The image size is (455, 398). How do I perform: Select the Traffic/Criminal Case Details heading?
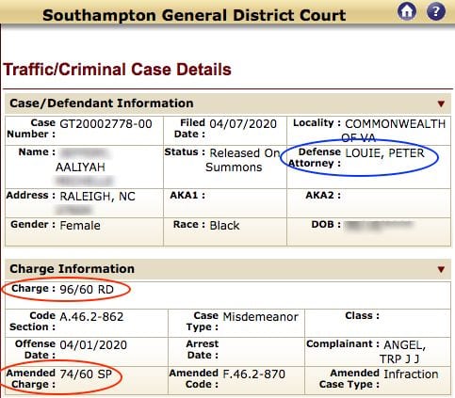[x=117, y=70]
